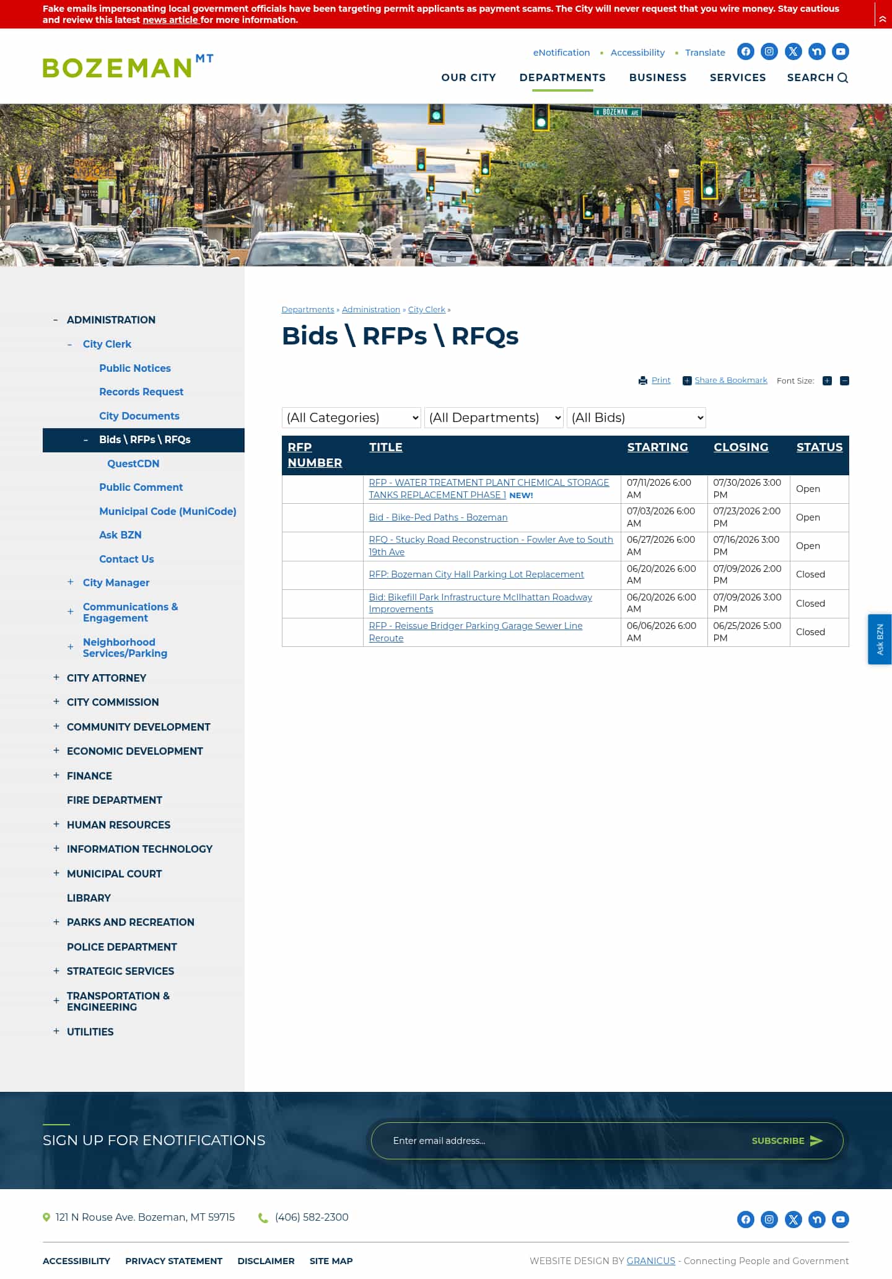Image resolution: width=892 pixels, height=1279 pixels.
Task: Open the Ask BZN side tab
Action: coord(880,639)
